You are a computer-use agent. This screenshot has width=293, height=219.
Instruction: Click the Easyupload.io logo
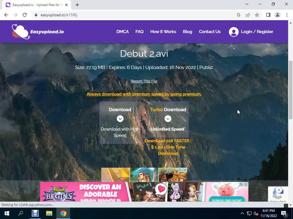coord(38,32)
